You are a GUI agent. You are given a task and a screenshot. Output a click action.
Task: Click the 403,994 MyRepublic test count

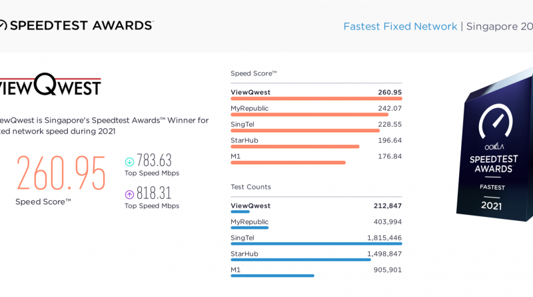[388, 222]
